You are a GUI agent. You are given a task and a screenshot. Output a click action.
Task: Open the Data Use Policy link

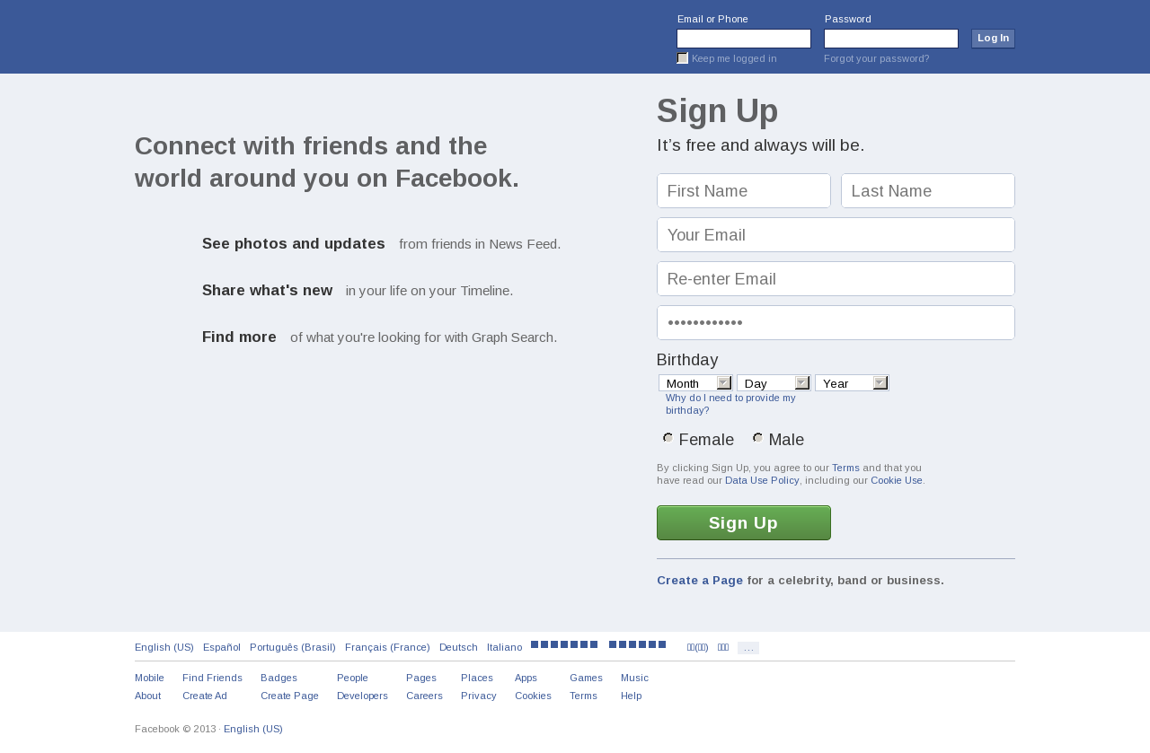click(762, 480)
